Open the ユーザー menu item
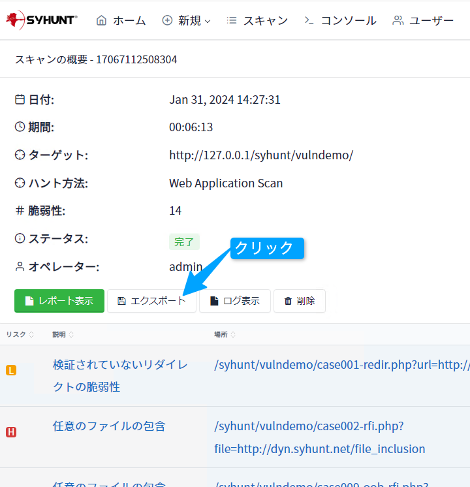470x487 pixels. tap(423, 21)
